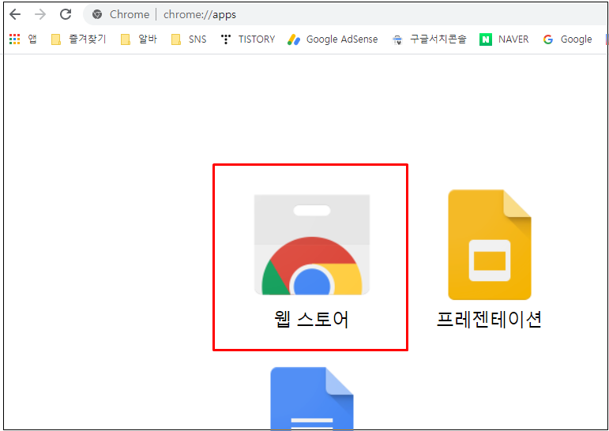Click the Chrome site info icon in address bar
Screen dimensions: 609x431
(x=97, y=15)
